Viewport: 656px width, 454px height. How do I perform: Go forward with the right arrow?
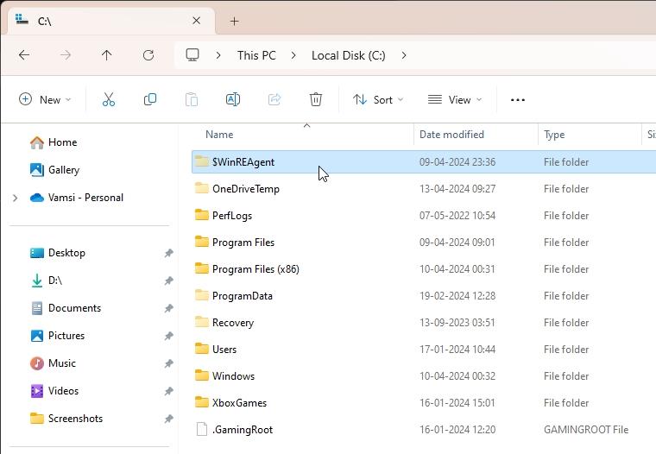click(x=66, y=55)
